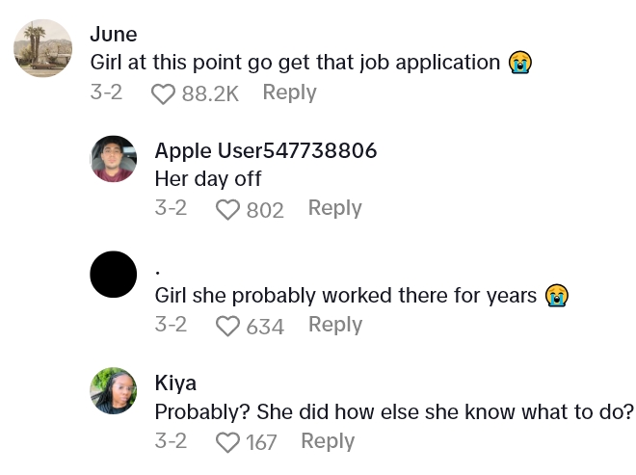Click the dot username above 'Girl she probably'

point(158,269)
